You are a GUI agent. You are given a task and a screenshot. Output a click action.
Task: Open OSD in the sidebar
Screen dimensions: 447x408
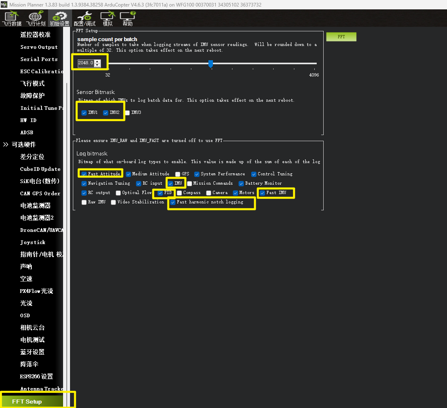[x=25, y=315]
